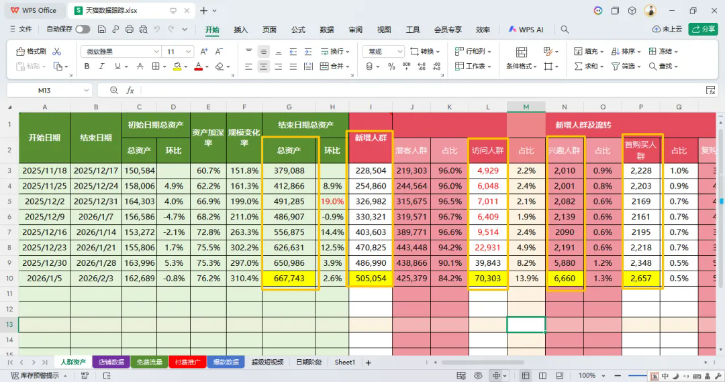Switch to the 店铺数据 sheet tab
This screenshot has height=382, width=725.
pyautogui.click(x=111, y=362)
